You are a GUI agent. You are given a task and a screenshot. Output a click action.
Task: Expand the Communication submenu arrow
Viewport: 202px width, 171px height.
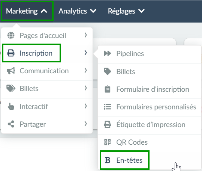pyautogui.click(x=86, y=71)
